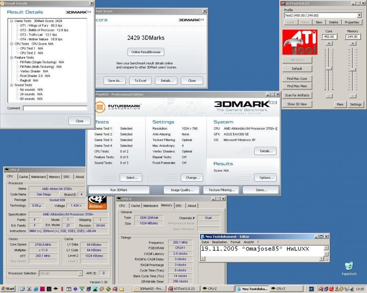The height and width of the screenshot is (293, 367).
Task: Click the Memory clock slider handle
Action: (352, 70)
